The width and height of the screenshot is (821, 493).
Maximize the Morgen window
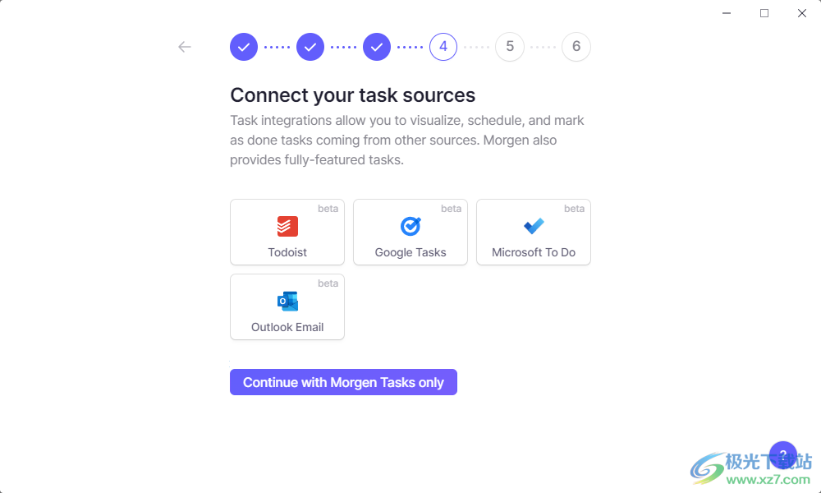(764, 13)
